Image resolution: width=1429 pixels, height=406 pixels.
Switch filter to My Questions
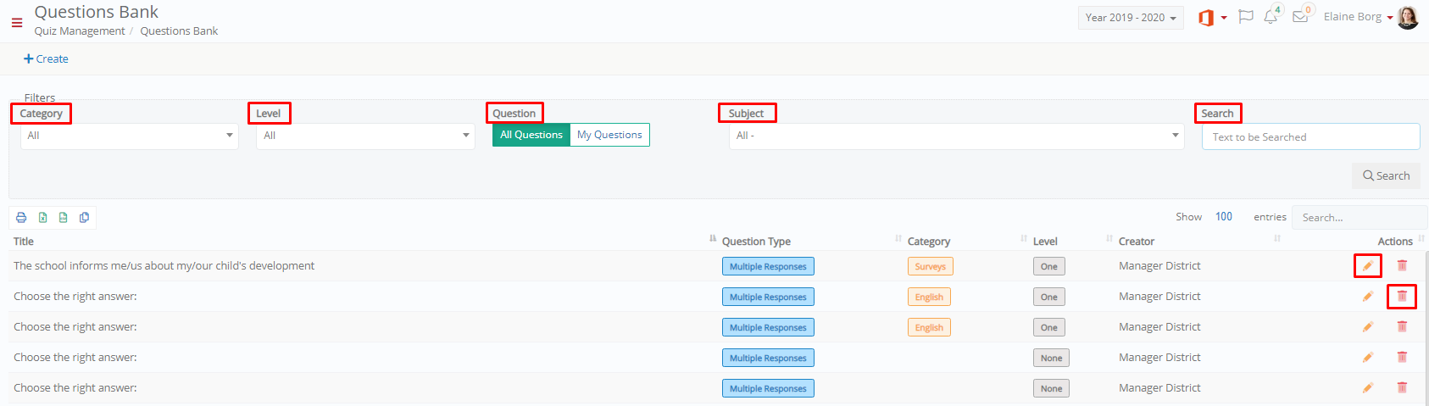point(609,135)
